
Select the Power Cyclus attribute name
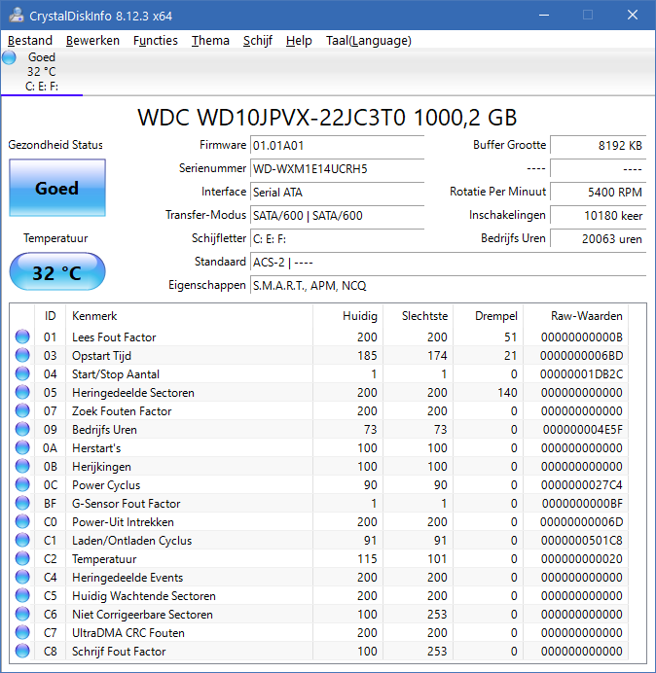click(x=106, y=485)
